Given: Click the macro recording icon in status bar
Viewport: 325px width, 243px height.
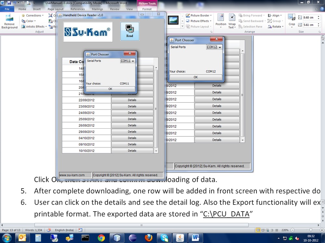Looking at the screenshot, I should (80, 230).
